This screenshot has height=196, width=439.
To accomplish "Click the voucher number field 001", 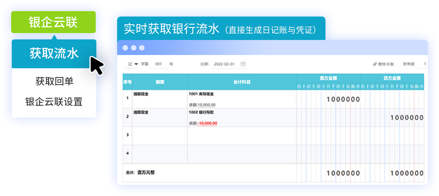I will (159, 64).
